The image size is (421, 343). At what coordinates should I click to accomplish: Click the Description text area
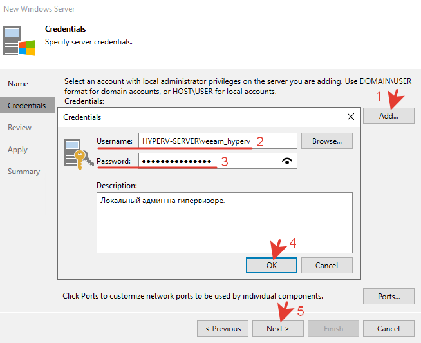point(224,222)
